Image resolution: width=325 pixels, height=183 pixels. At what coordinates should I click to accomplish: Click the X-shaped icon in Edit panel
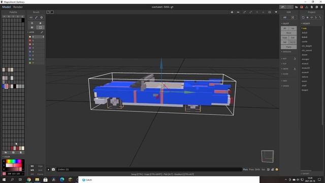(292, 17)
